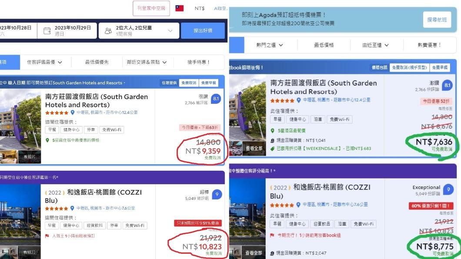Expand the 住客評鑑最優 sort dropdown
This screenshot has height=259, width=461.
pos(44,62)
